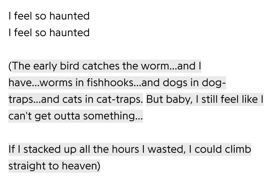Click the first "I feel so haunted" line

(x=49, y=16)
